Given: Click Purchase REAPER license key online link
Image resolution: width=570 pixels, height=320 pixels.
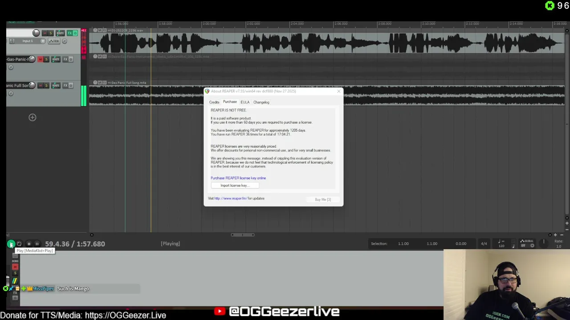Looking at the screenshot, I should (238, 178).
